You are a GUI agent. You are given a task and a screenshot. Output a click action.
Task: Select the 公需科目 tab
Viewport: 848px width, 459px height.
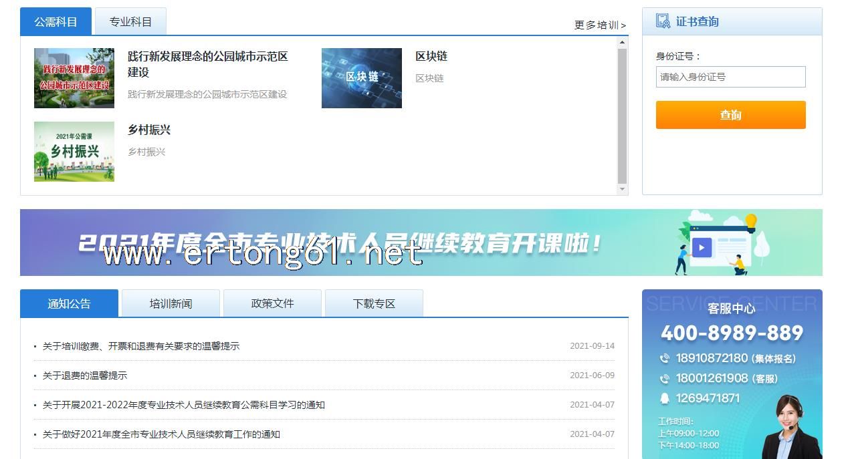[56, 22]
